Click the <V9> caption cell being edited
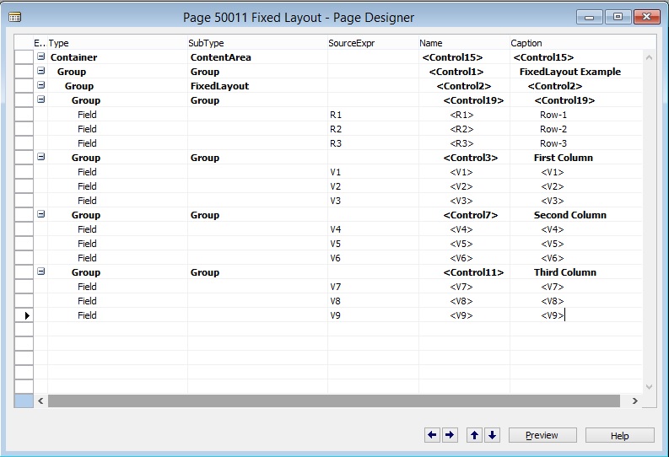Screen dimensions: 669x457 [576, 315]
